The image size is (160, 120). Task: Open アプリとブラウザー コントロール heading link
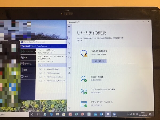coord(102,102)
